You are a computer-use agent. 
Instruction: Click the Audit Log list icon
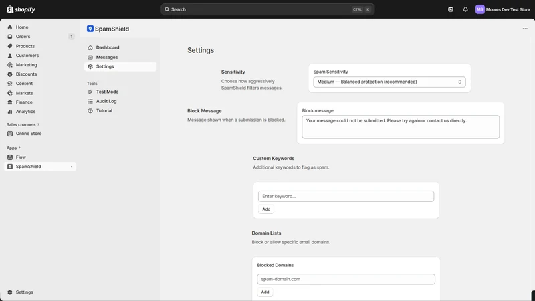tap(90, 102)
